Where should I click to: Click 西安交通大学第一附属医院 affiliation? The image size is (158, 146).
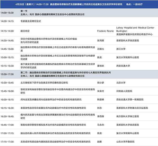click(130, 100)
